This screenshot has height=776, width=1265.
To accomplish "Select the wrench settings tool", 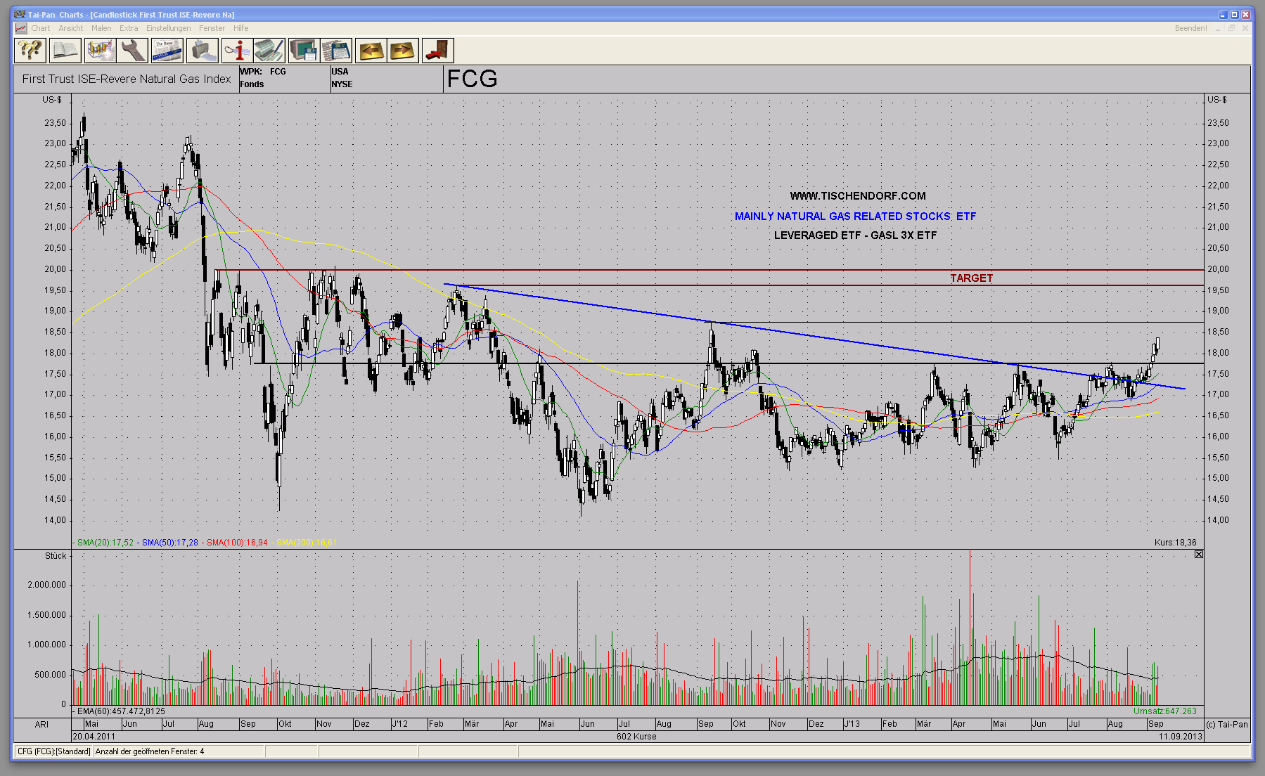I will tap(132, 51).
